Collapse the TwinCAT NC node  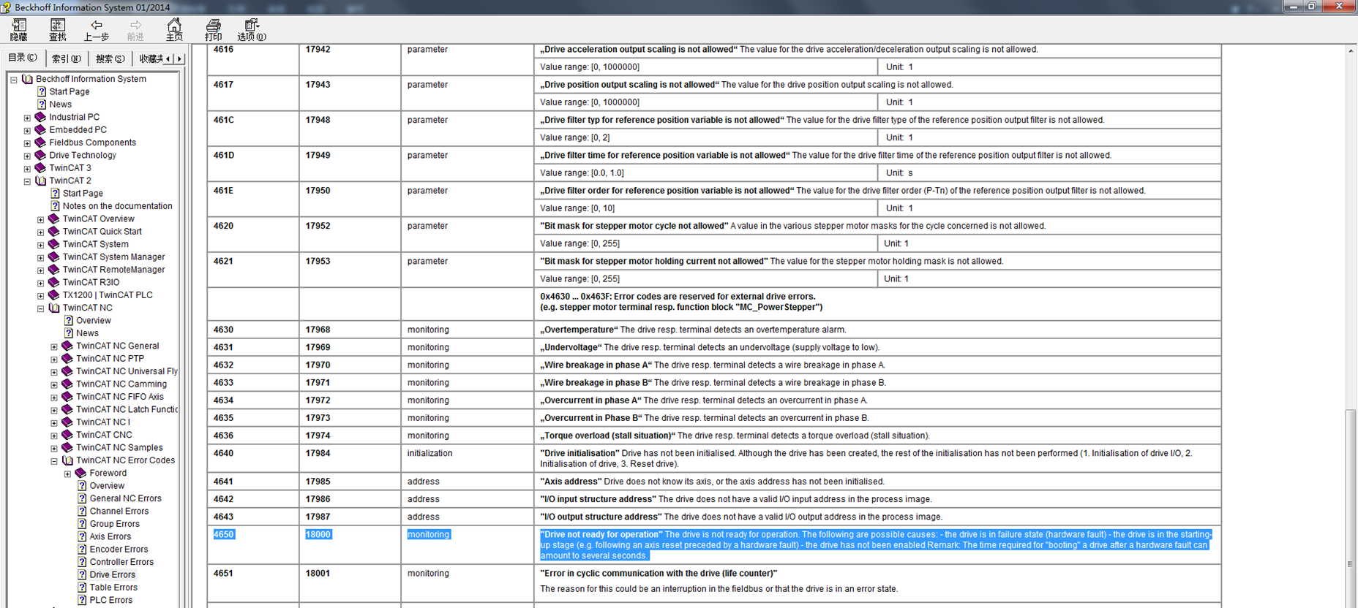(x=41, y=308)
